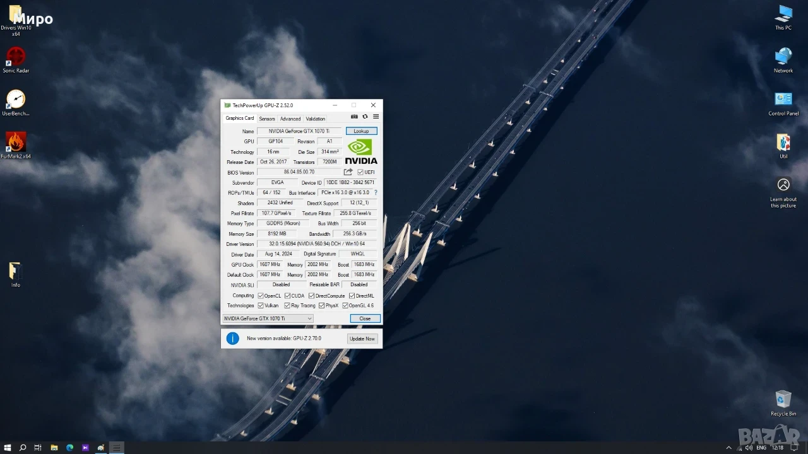Click the Memory Type value GDDR5 (Micron)

point(283,223)
